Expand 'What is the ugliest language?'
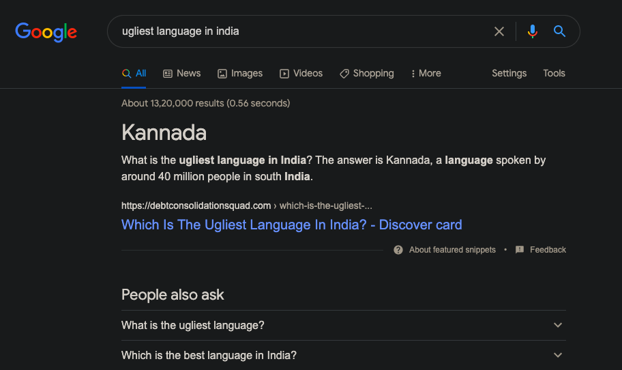 (344, 325)
